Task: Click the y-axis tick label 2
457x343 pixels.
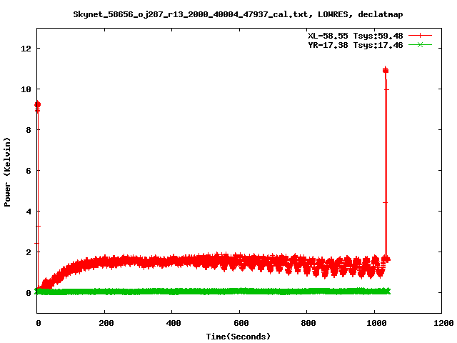Action: tap(29, 252)
